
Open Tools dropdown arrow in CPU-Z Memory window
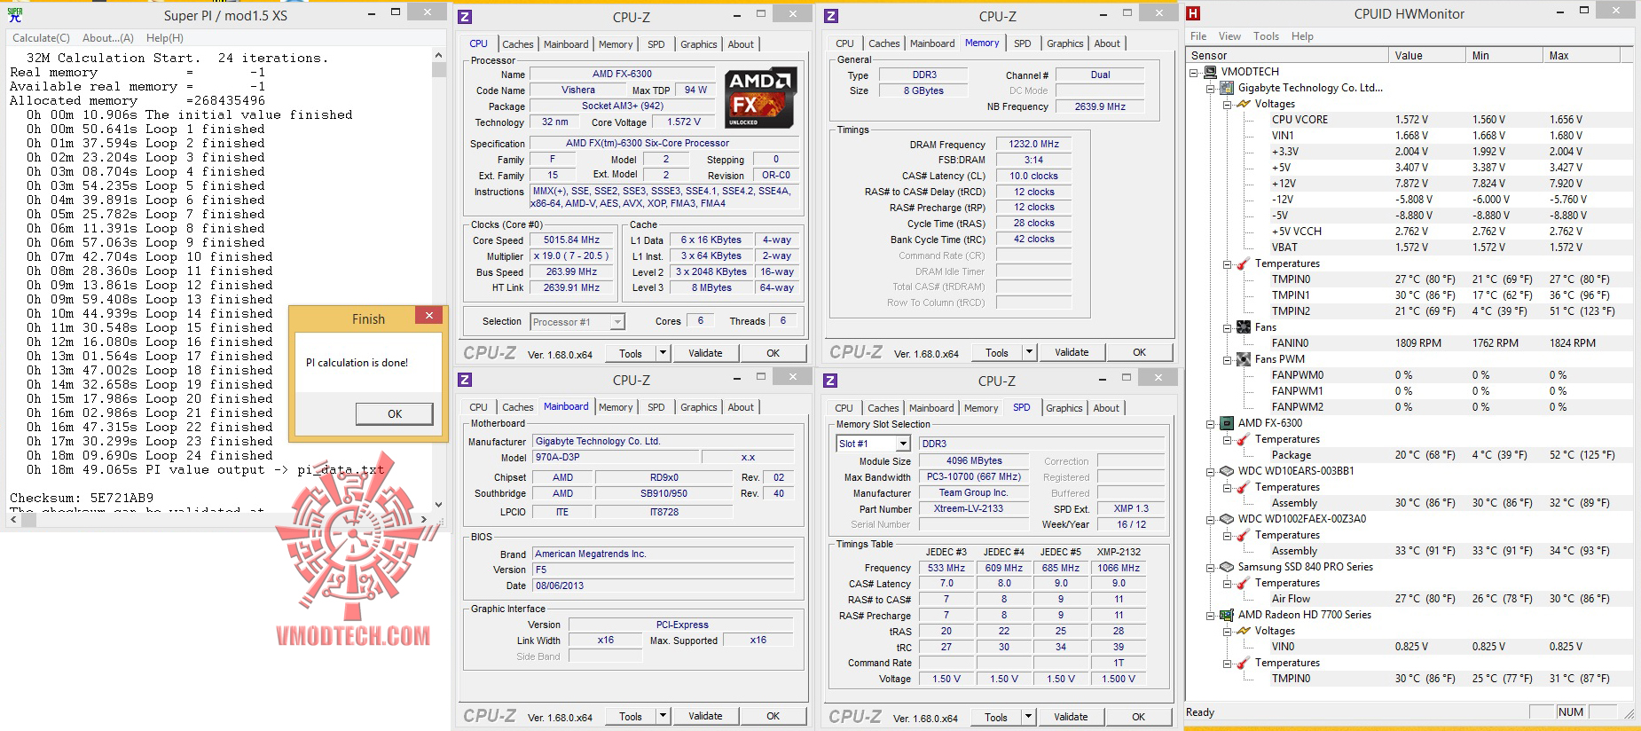tap(1029, 352)
